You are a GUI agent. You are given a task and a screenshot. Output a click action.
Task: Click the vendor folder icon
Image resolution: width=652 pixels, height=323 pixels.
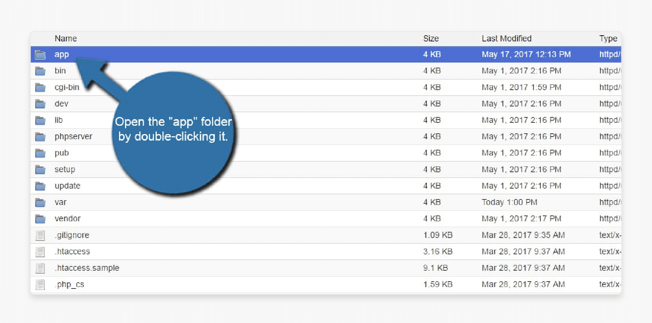(40, 219)
